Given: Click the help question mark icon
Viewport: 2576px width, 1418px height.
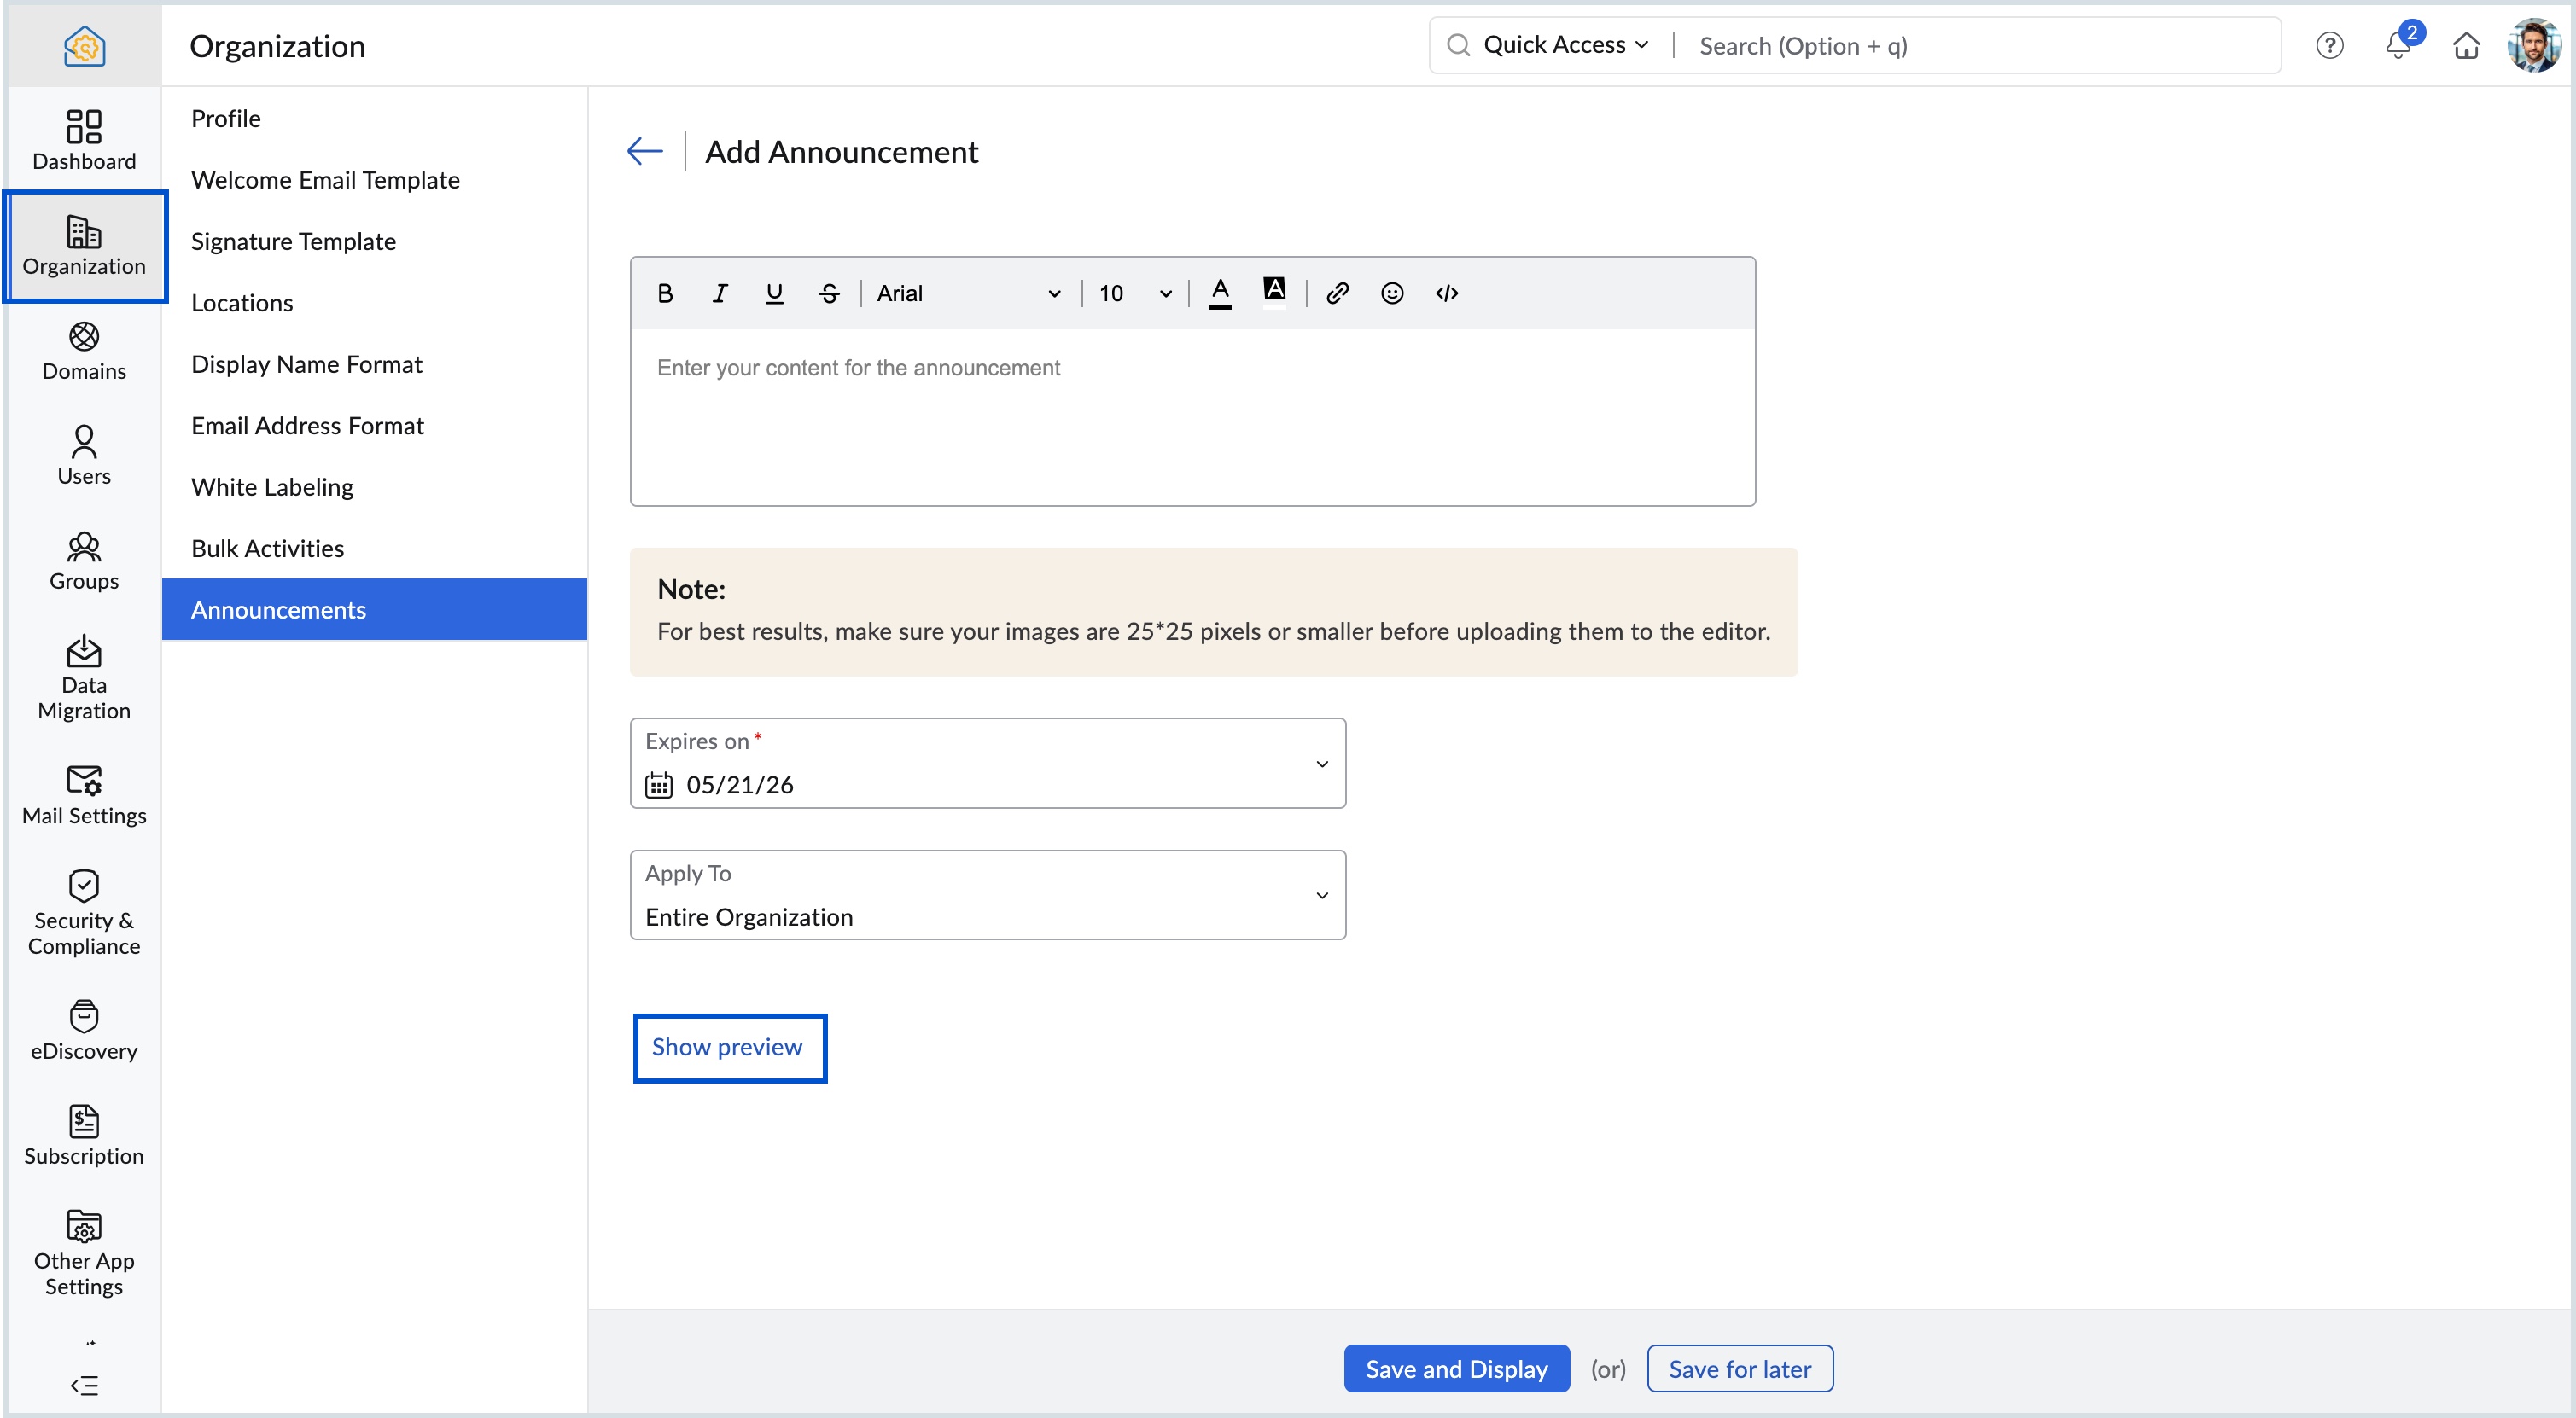Looking at the screenshot, I should (x=2329, y=45).
